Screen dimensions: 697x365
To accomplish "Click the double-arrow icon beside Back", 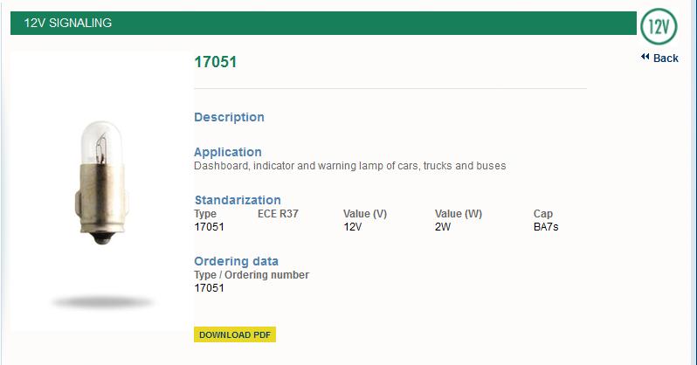I will coord(645,58).
